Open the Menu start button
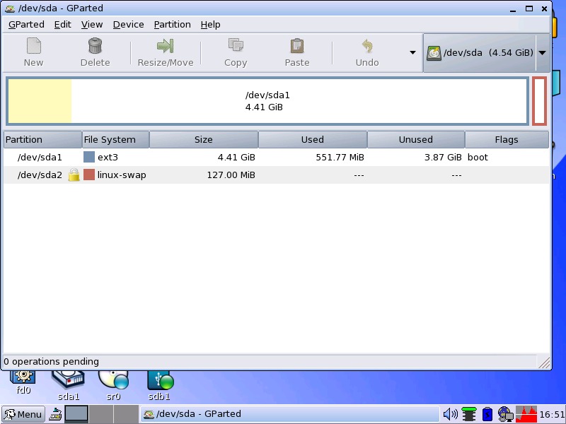 (x=23, y=414)
